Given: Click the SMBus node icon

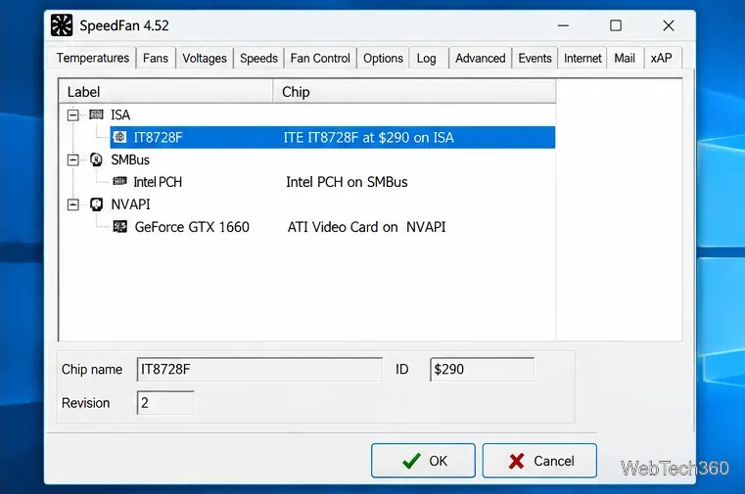Looking at the screenshot, I should coord(97,159).
